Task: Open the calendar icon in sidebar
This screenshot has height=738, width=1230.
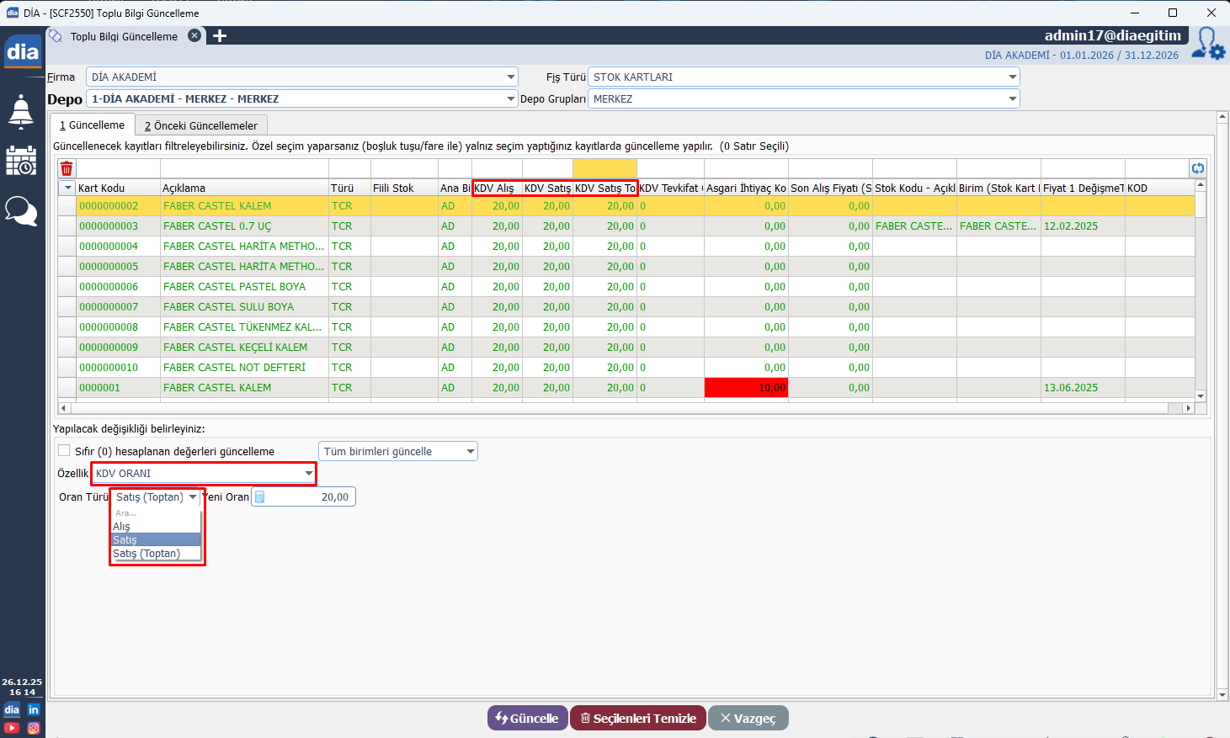Action: (21, 161)
